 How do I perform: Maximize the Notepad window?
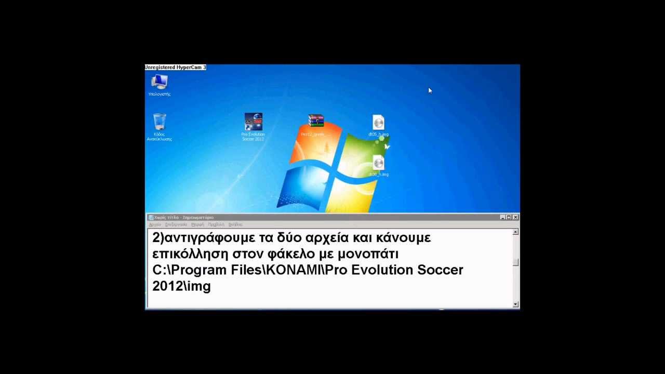tap(509, 217)
